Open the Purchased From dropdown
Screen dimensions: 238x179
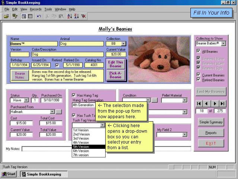52,112
